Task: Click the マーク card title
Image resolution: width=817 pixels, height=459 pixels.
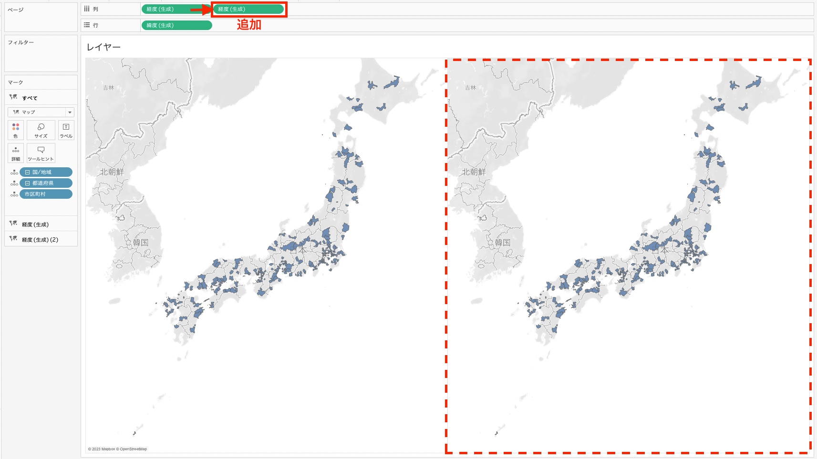Action: (15, 82)
